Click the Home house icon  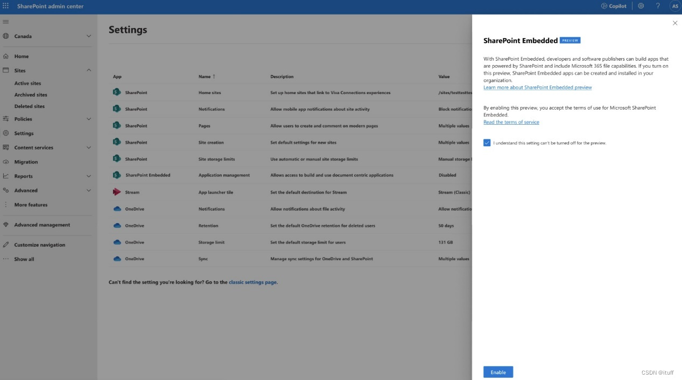coord(6,56)
